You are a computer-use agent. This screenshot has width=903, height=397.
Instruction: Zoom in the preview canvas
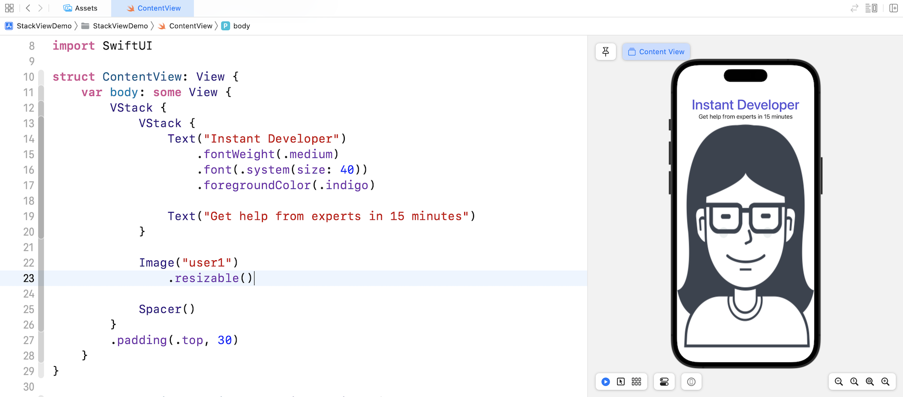point(885,381)
